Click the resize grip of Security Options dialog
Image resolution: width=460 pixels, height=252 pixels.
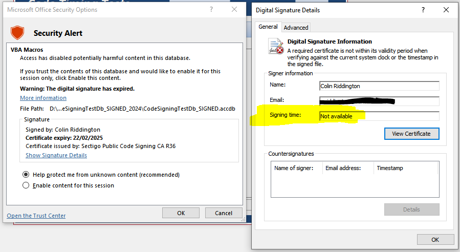[243, 219]
